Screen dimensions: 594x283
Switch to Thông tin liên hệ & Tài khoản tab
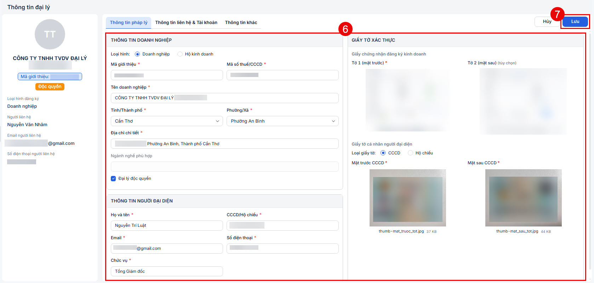186,23
